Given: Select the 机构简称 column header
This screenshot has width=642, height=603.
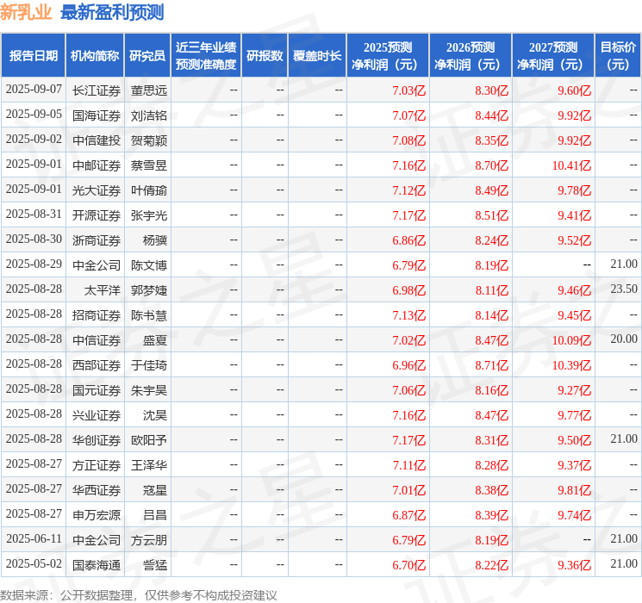Looking at the screenshot, I should (95, 56).
